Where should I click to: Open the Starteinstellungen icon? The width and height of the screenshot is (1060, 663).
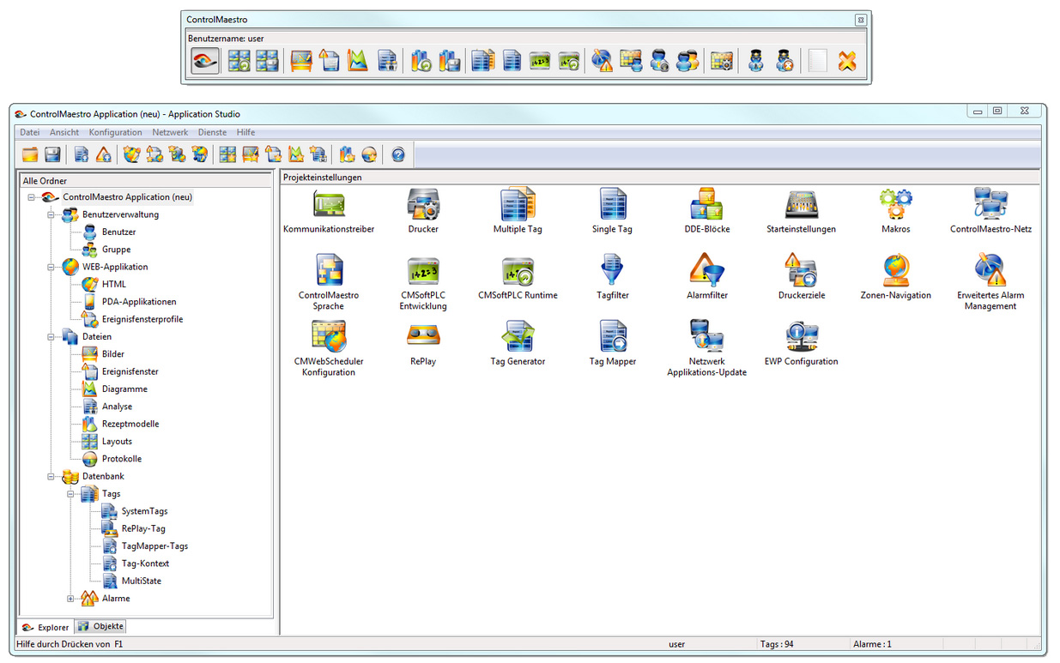tap(801, 204)
